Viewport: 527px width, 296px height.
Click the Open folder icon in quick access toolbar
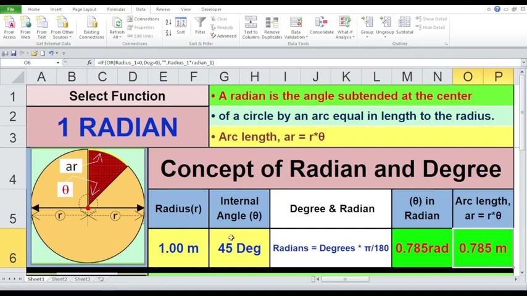click(34, 53)
